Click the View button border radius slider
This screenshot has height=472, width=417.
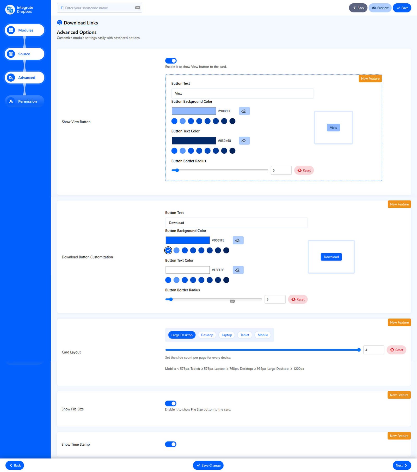tap(220, 171)
